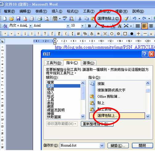Open the 說明(H) menu
Viewport: 155px width, 151px height.
coord(138,11)
